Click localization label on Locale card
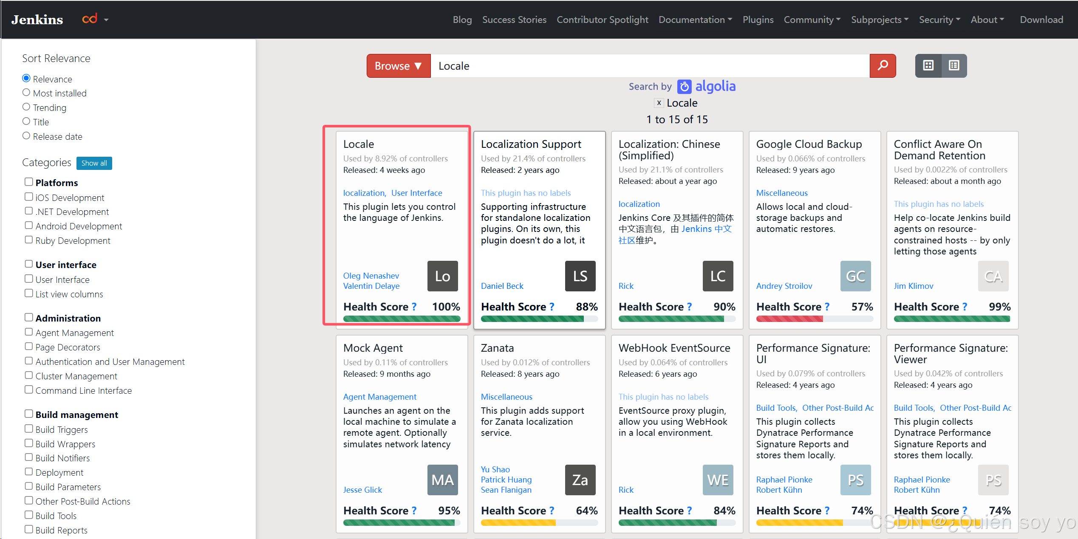Viewport: 1078px width, 539px height. [x=364, y=193]
